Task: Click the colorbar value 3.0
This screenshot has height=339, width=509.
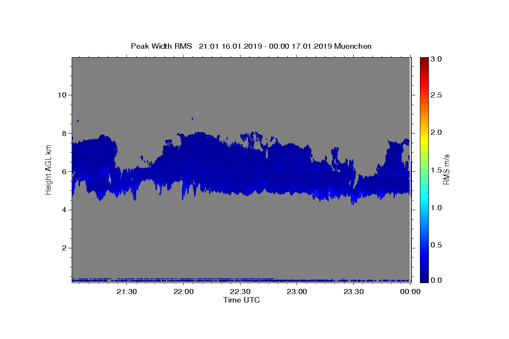Action: click(437, 59)
